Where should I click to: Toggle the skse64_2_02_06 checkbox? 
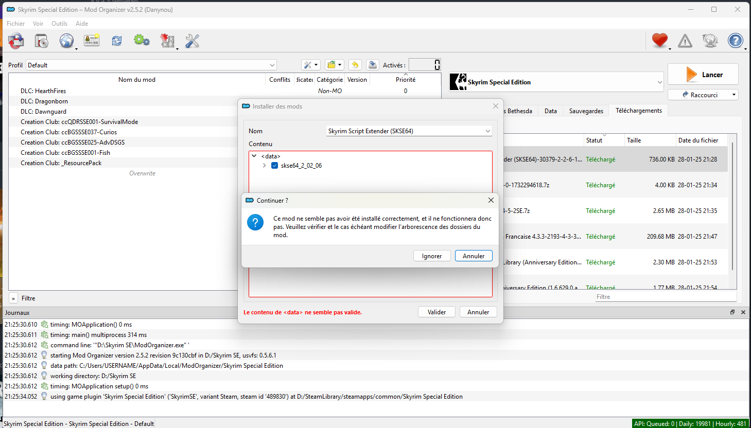coord(275,166)
